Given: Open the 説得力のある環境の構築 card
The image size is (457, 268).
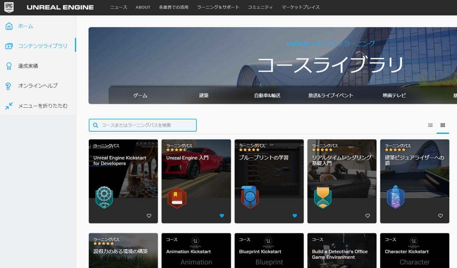Looking at the screenshot, I should (x=123, y=250).
